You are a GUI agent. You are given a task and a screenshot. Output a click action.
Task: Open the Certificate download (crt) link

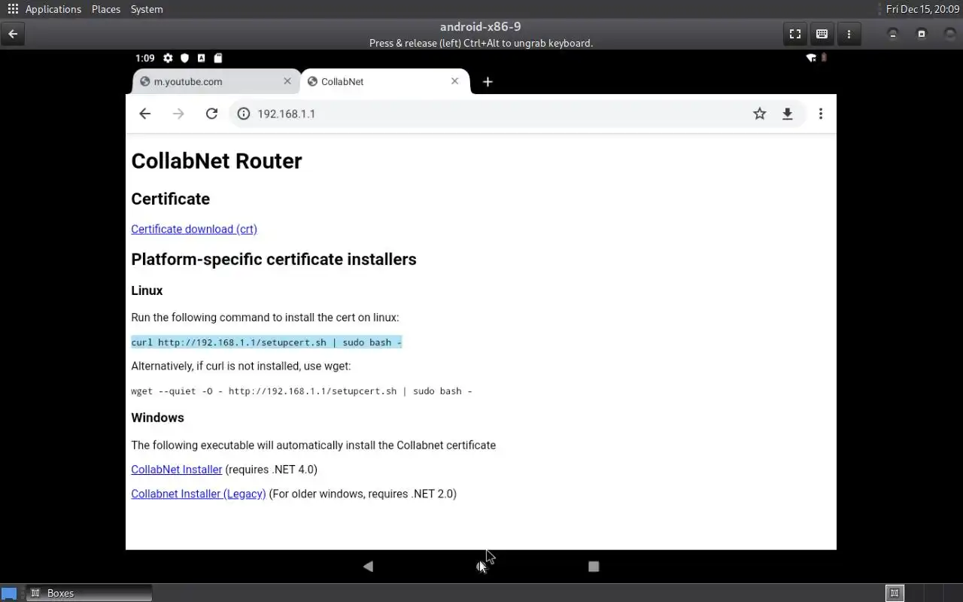click(194, 229)
